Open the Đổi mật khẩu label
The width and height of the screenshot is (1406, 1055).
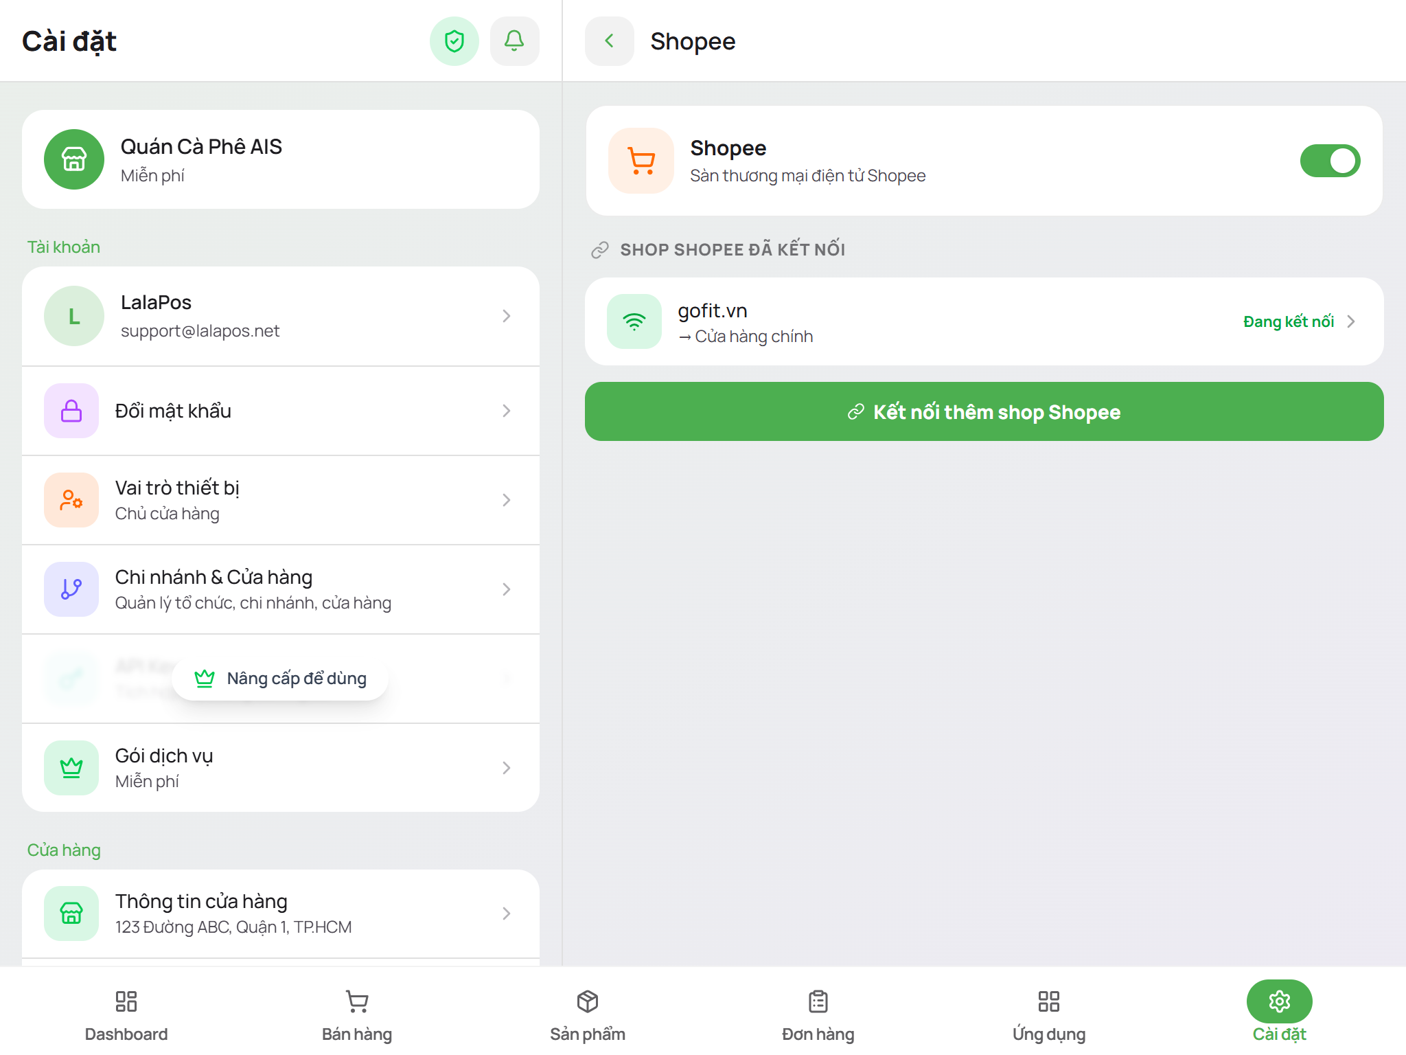click(x=173, y=411)
